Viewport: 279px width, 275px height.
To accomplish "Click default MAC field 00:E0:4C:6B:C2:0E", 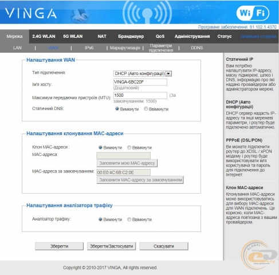I will click(x=123, y=172).
